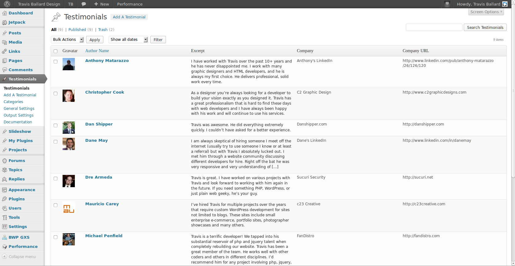Open the Users icon in the sidebar
Viewport: 515px width, 266px height.
pos(4,208)
